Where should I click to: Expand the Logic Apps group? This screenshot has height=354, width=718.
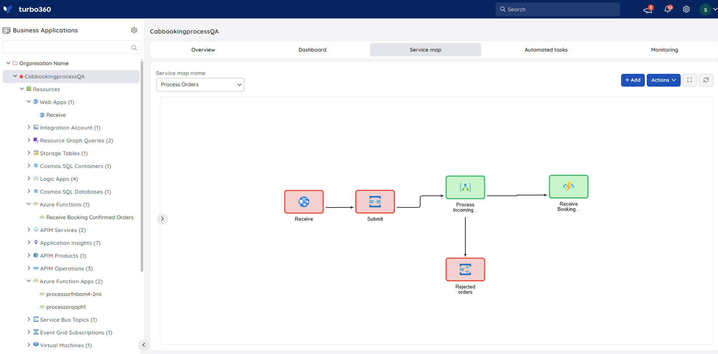click(29, 179)
